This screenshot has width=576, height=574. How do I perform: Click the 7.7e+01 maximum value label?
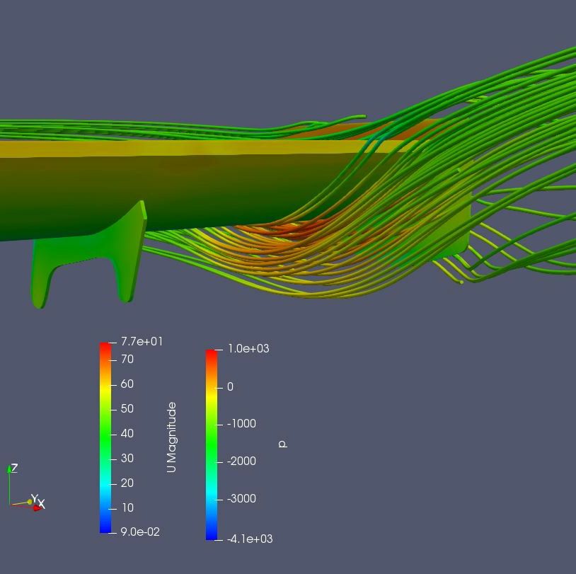(x=142, y=342)
